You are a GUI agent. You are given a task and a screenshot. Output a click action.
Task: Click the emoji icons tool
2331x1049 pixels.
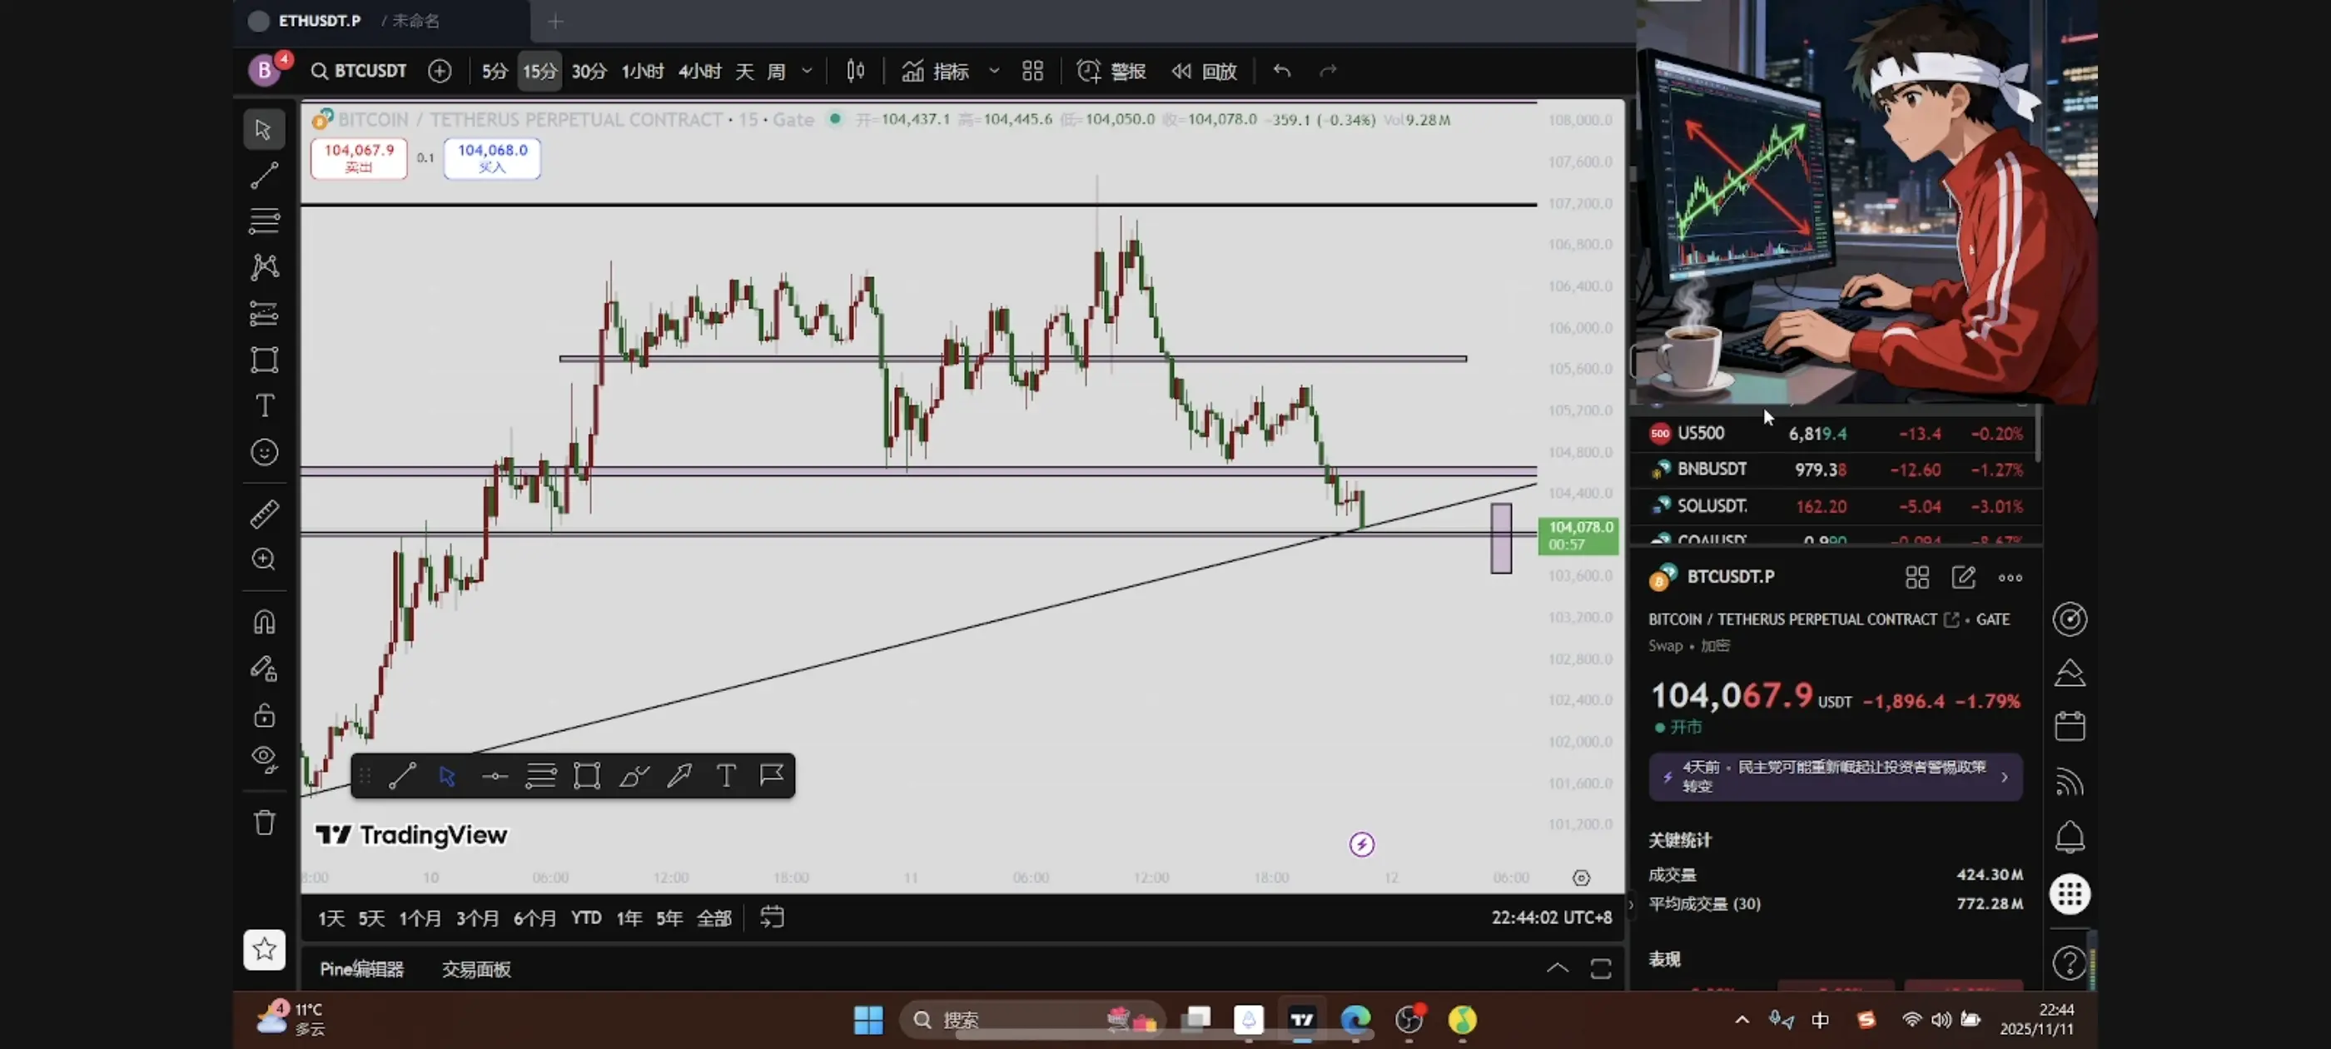[x=263, y=451]
